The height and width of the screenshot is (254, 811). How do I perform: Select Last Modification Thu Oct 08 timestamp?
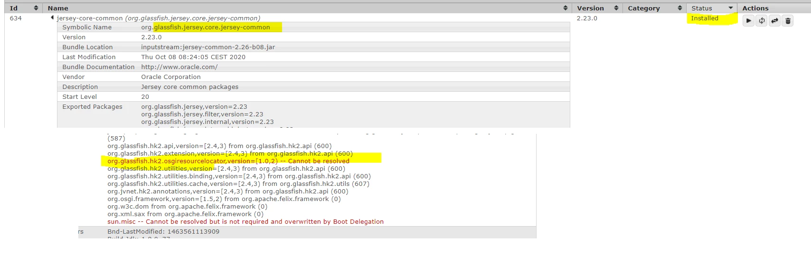[x=193, y=57]
